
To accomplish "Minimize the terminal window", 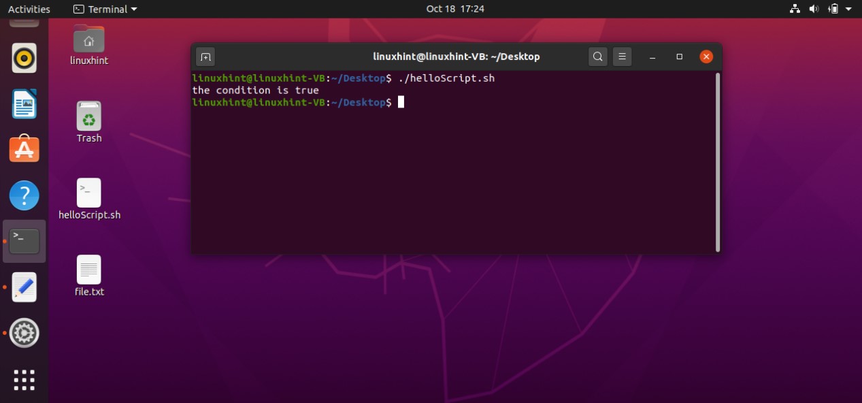I will coord(652,57).
